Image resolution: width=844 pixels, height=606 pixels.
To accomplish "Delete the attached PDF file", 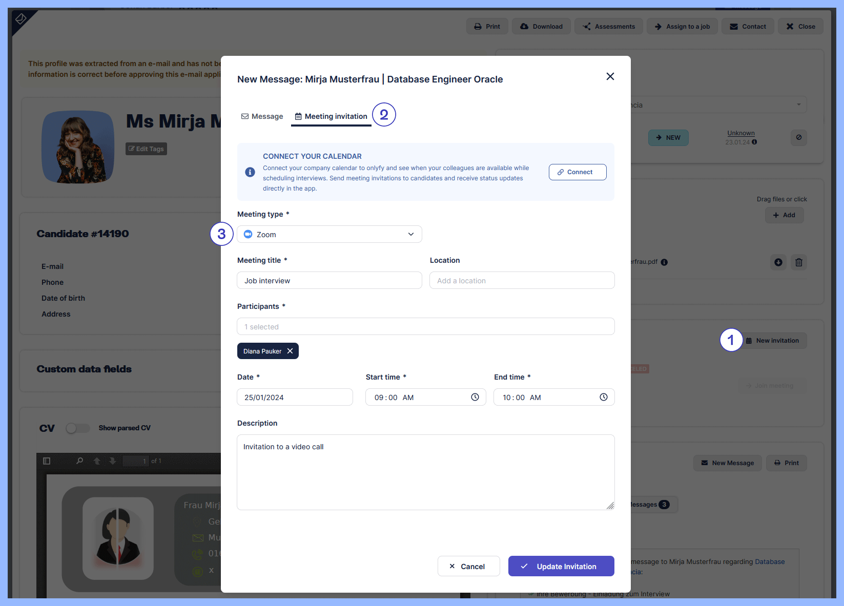I will [x=798, y=262].
